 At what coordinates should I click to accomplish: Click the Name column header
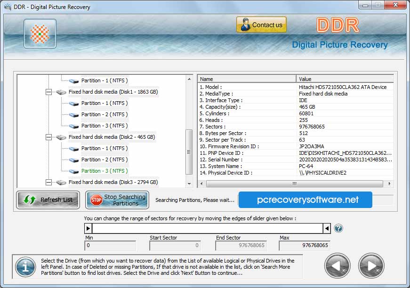[x=247, y=79]
